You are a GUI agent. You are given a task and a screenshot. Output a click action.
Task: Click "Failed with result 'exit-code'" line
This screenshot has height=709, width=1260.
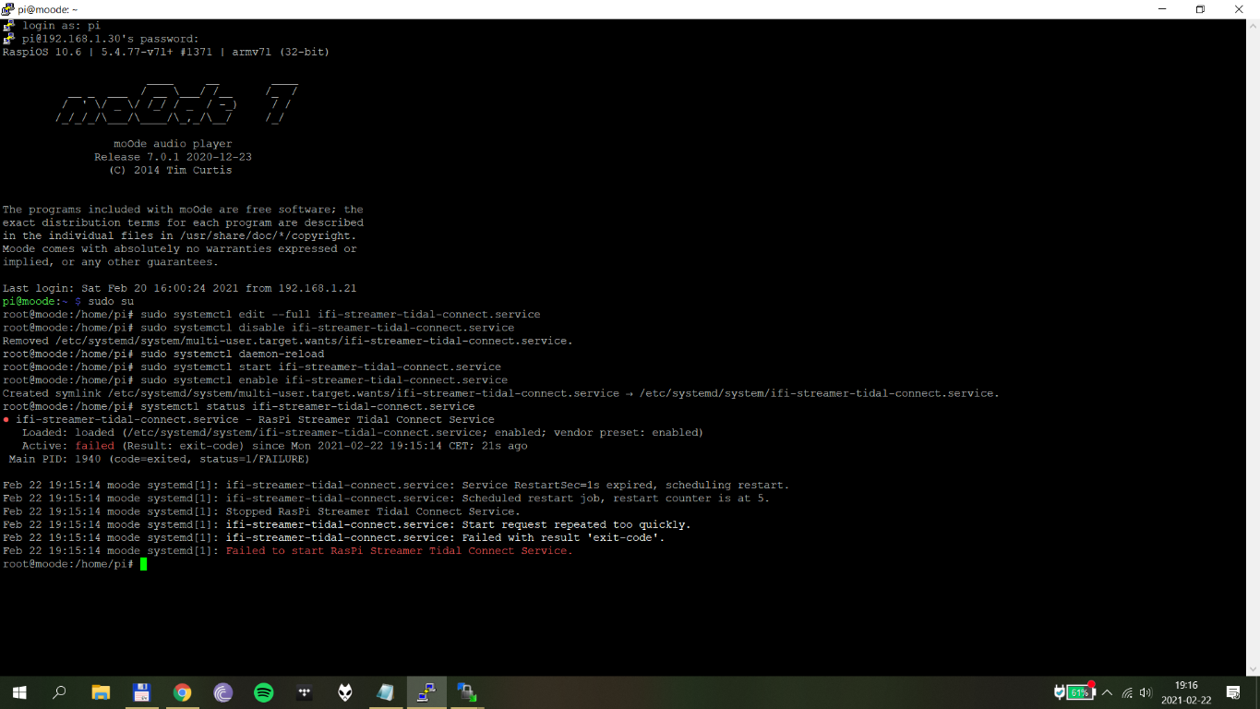(334, 537)
